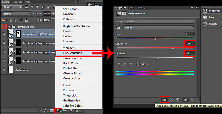Screen dimensions: 222x114
Task: Create new layer icon
Action: click(x=70, y=110)
